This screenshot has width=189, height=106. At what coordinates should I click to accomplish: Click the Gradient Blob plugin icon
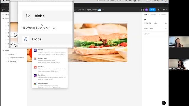[35, 59]
